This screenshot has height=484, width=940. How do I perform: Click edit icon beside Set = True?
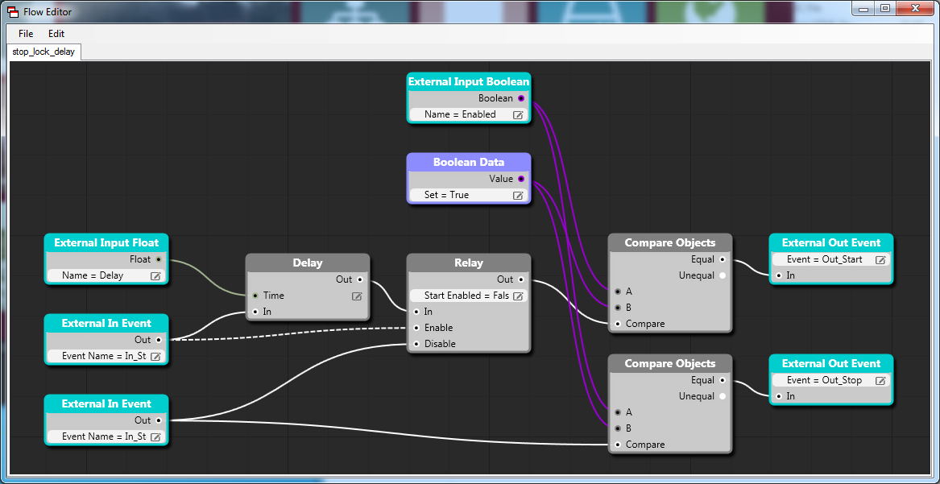tap(518, 195)
